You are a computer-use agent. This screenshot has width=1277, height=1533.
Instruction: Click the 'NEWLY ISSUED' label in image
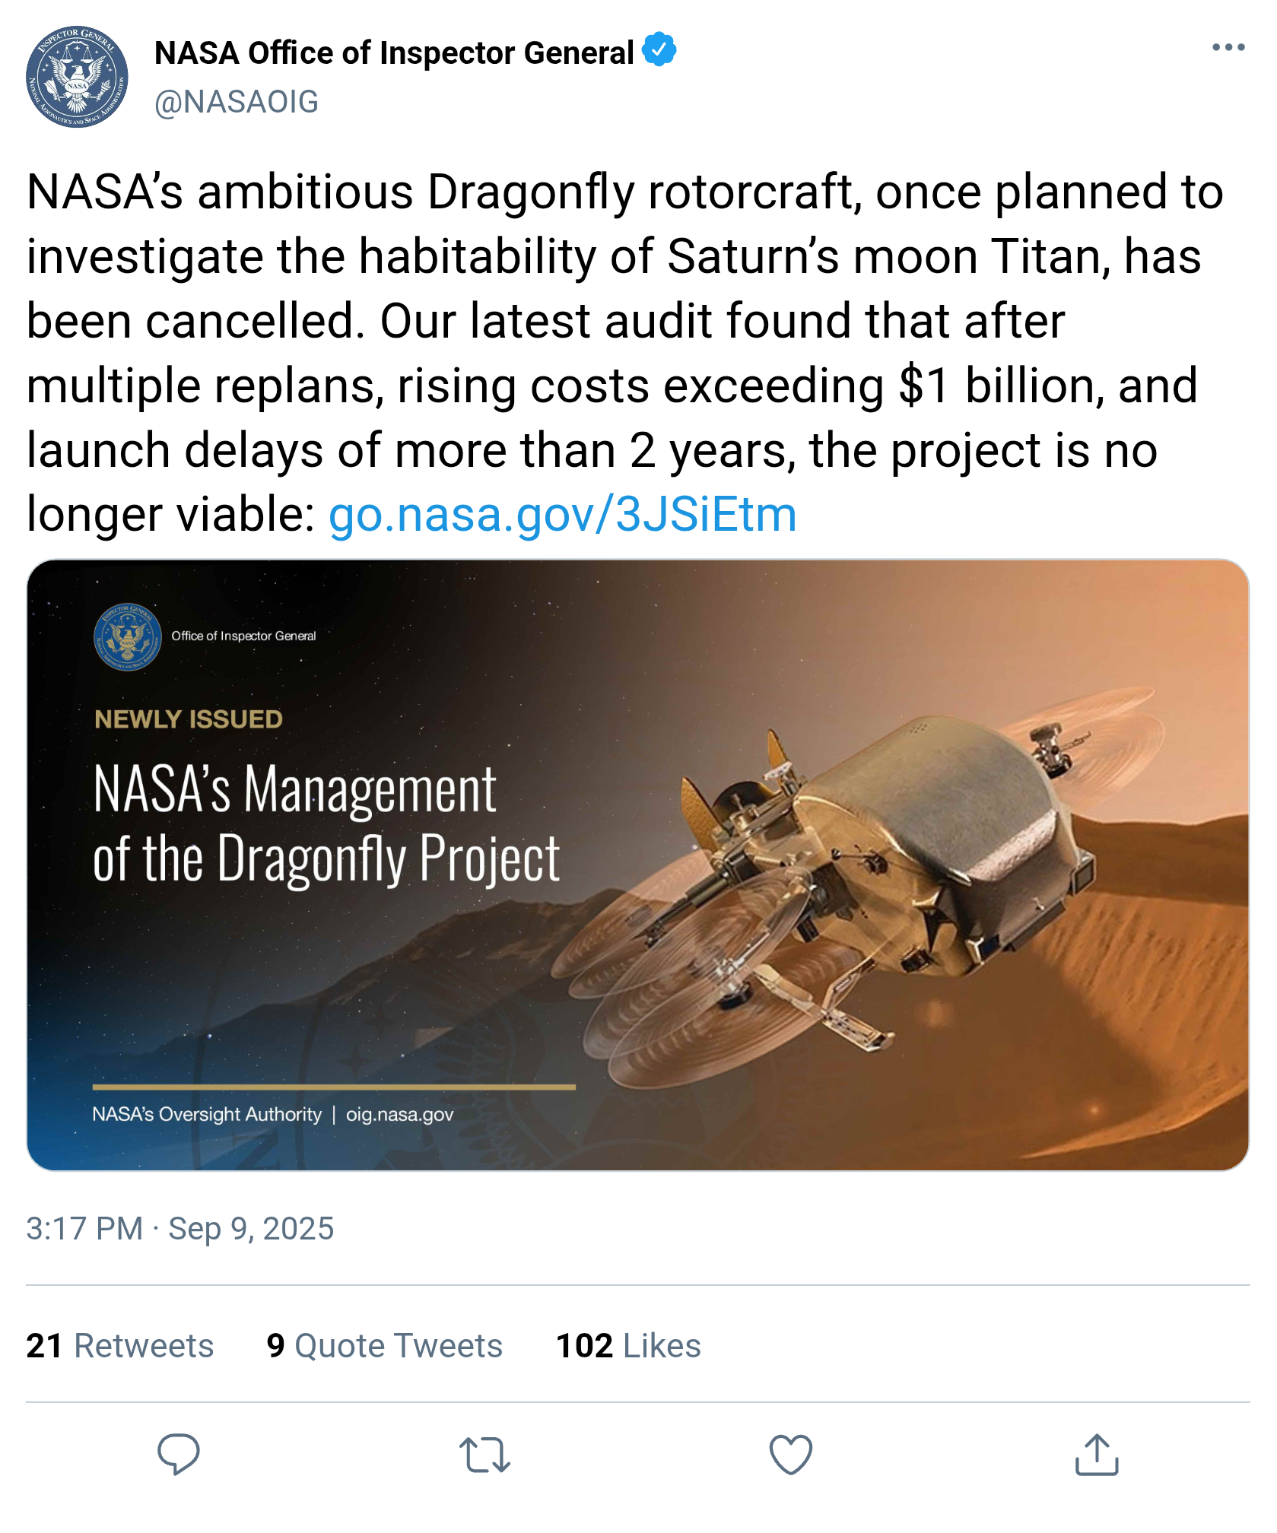[189, 719]
